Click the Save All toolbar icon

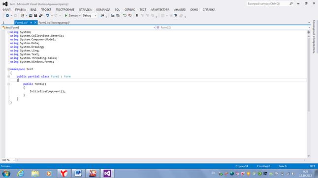pyautogui.click(x=41, y=16)
